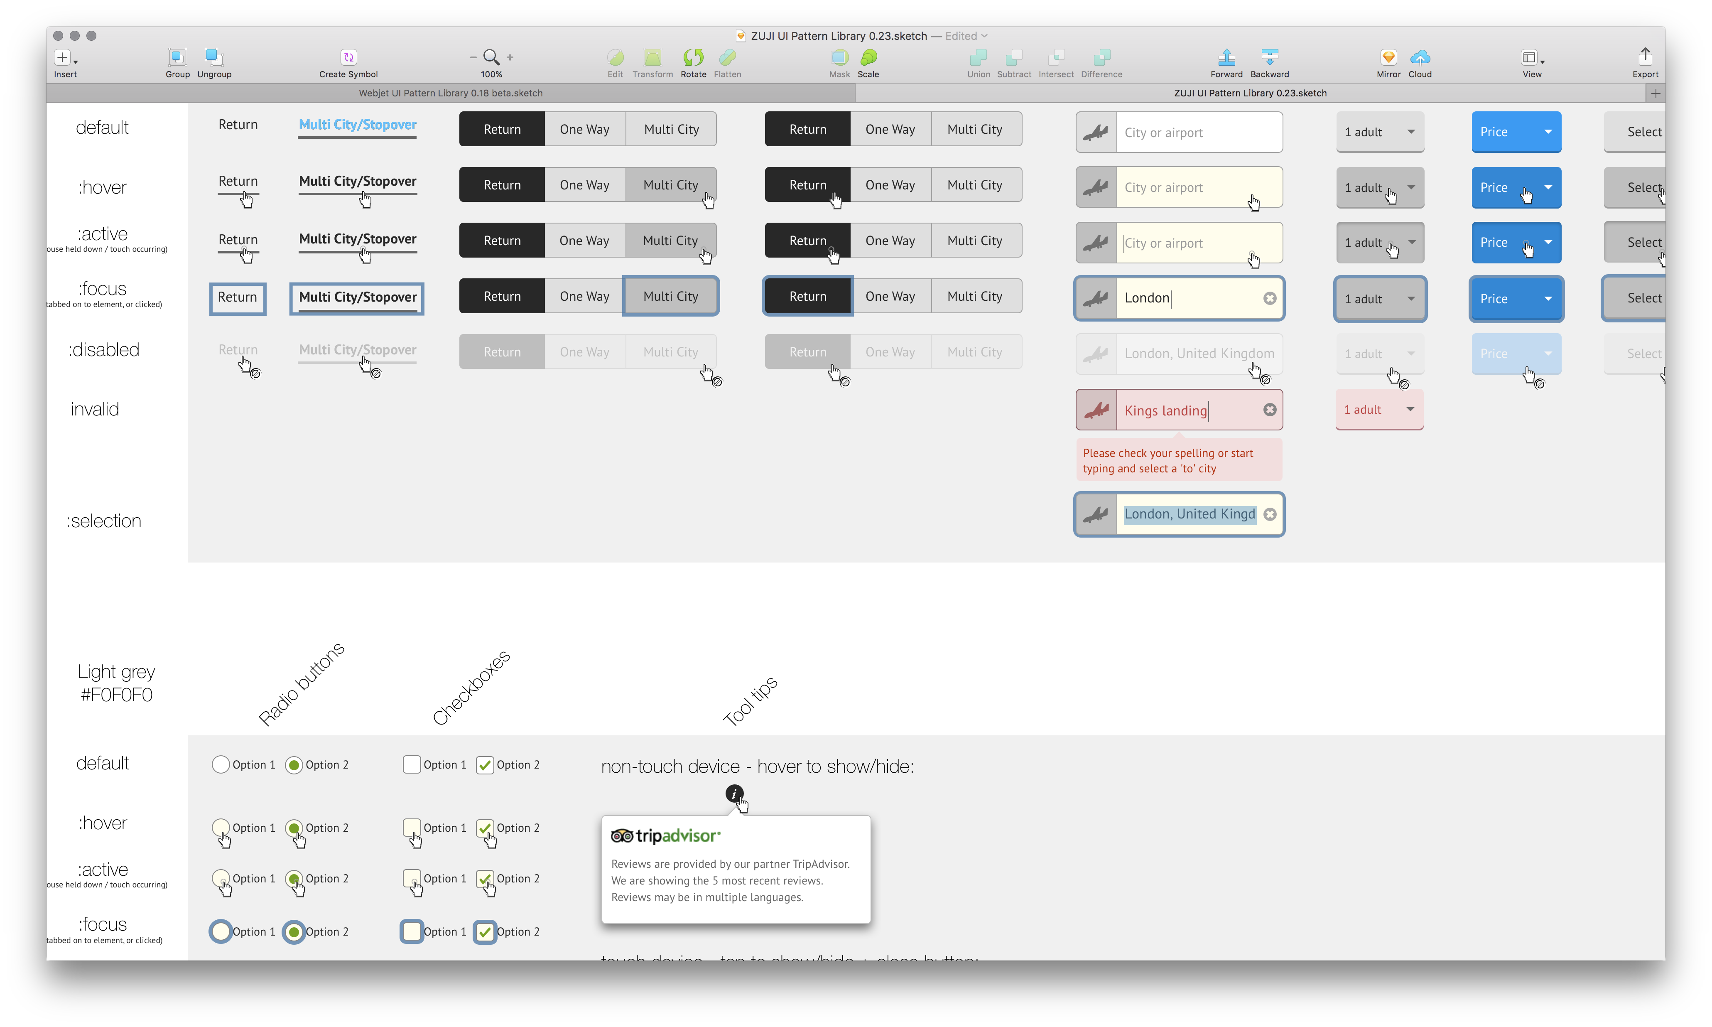Image resolution: width=1712 pixels, height=1027 pixels.
Task: Toggle checkbox Option 1 in focus row
Action: pyautogui.click(x=412, y=931)
